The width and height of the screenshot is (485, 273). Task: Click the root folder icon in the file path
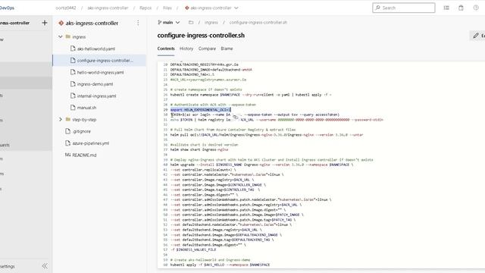(191, 22)
